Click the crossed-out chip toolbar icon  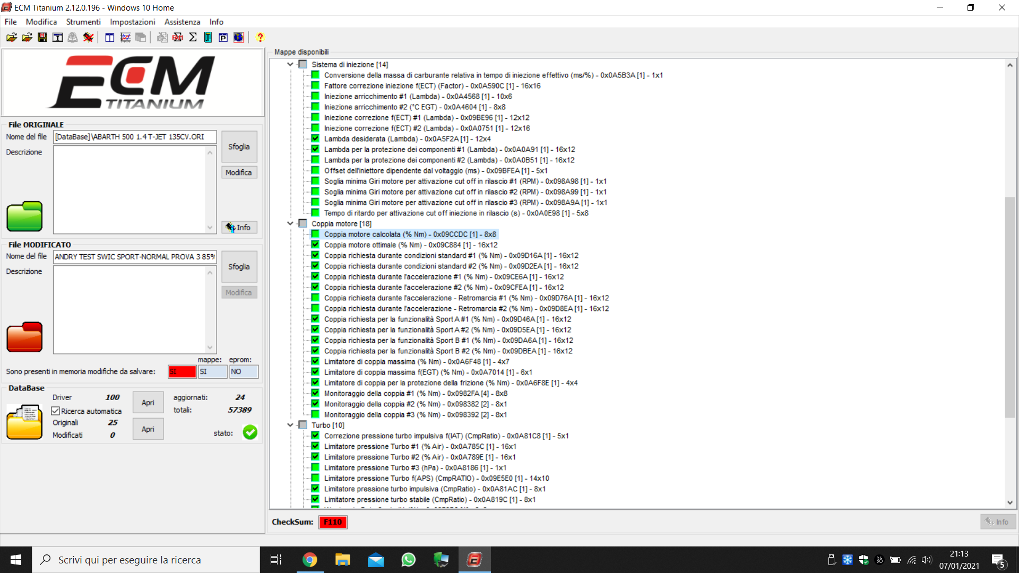tap(88, 38)
